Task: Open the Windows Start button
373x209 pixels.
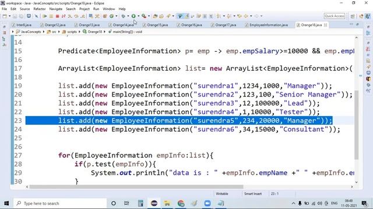Action: (x=6, y=203)
